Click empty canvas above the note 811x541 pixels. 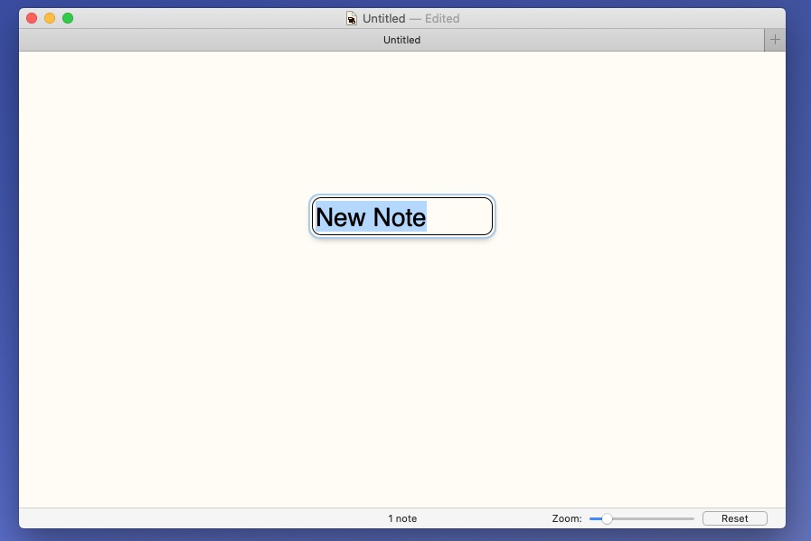[401, 118]
